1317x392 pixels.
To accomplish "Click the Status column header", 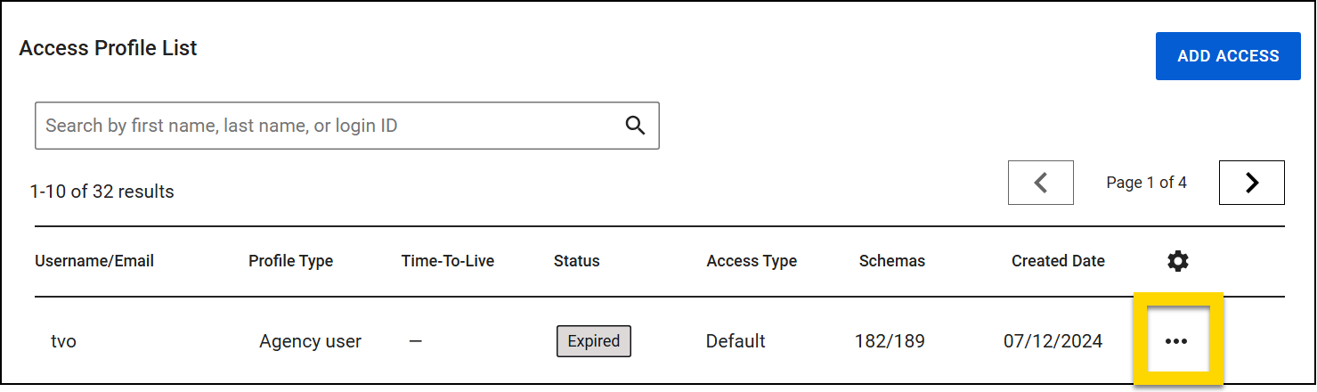I will 577,261.
